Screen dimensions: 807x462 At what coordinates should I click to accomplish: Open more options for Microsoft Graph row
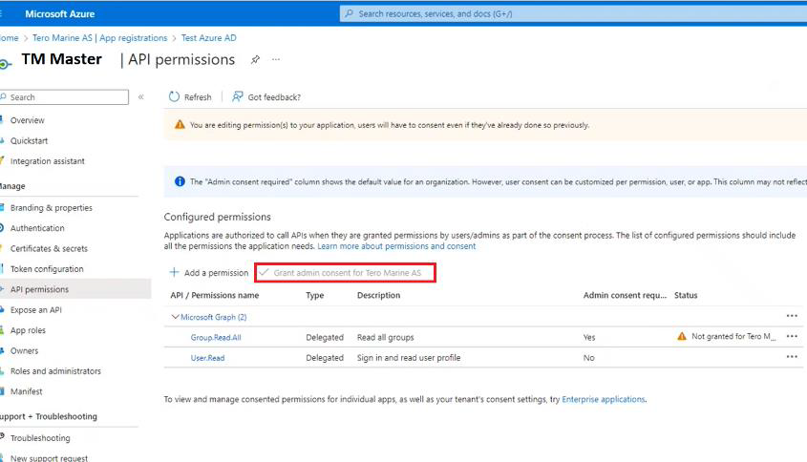791,316
